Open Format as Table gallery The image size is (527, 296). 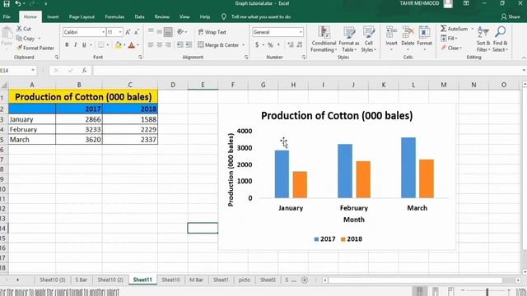[349, 39]
